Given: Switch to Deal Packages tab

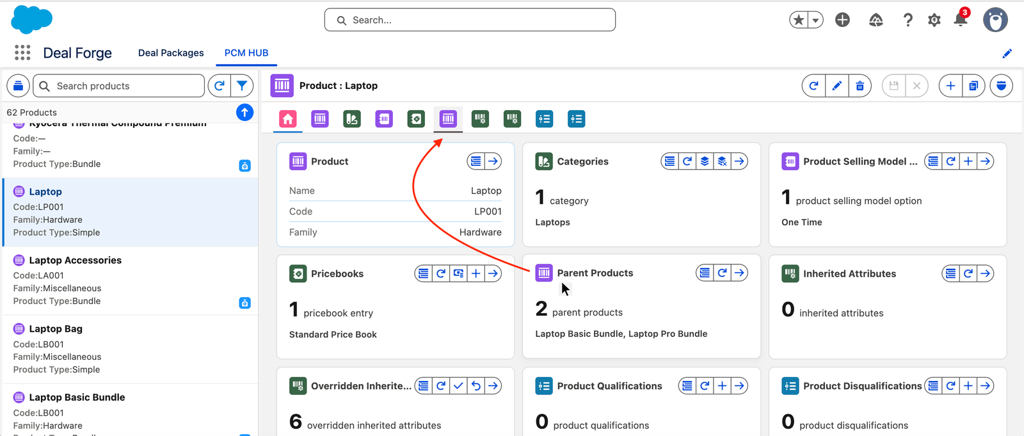Looking at the screenshot, I should point(171,52).
